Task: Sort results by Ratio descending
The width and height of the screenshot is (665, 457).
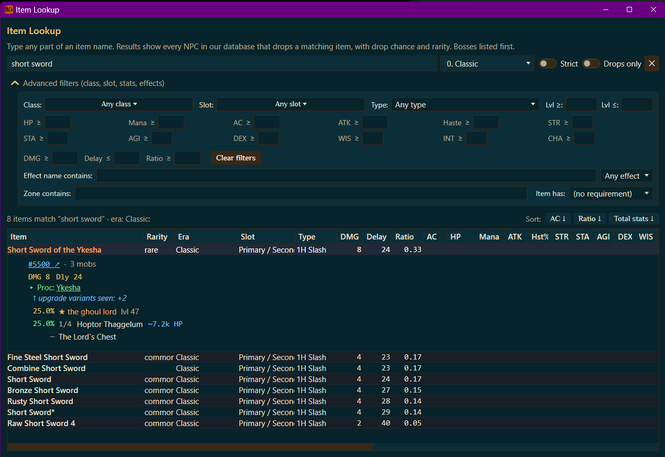Action: coord(590,219)
